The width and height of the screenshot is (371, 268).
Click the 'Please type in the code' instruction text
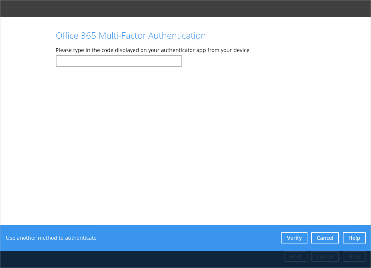[152, 50]
